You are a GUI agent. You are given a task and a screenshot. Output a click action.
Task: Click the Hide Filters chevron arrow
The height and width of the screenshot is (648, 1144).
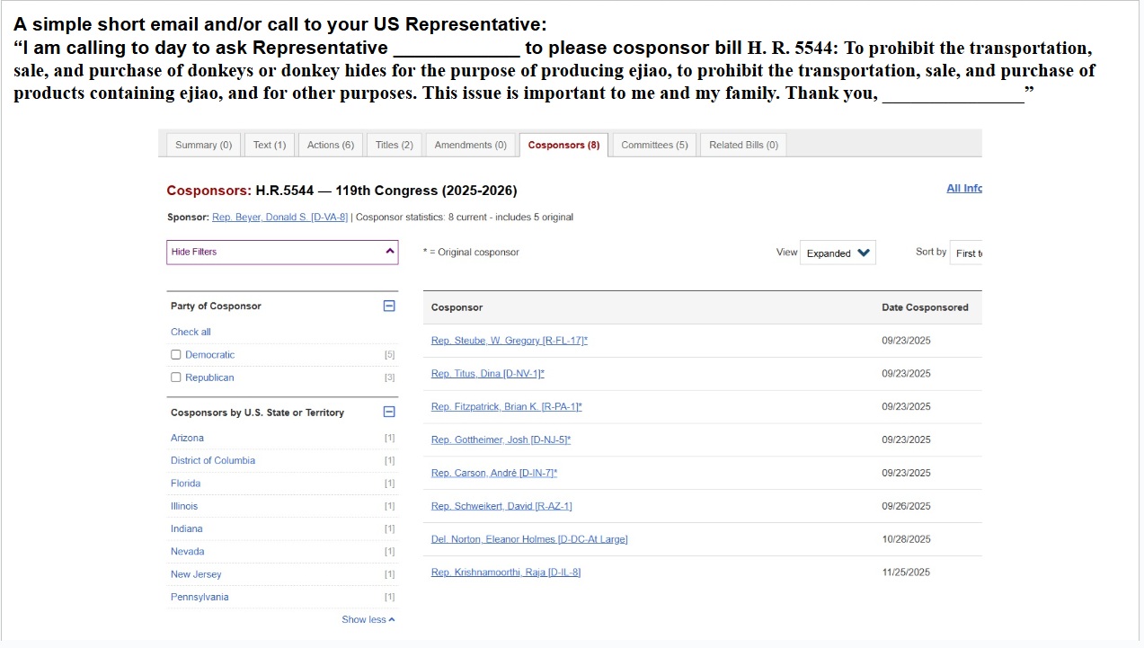390,253
